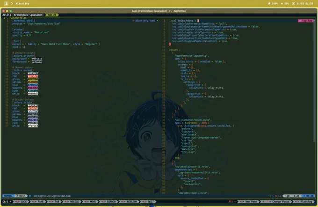
Task: Click the LOCK mode in Zellij bar
Action: (22, 202)
